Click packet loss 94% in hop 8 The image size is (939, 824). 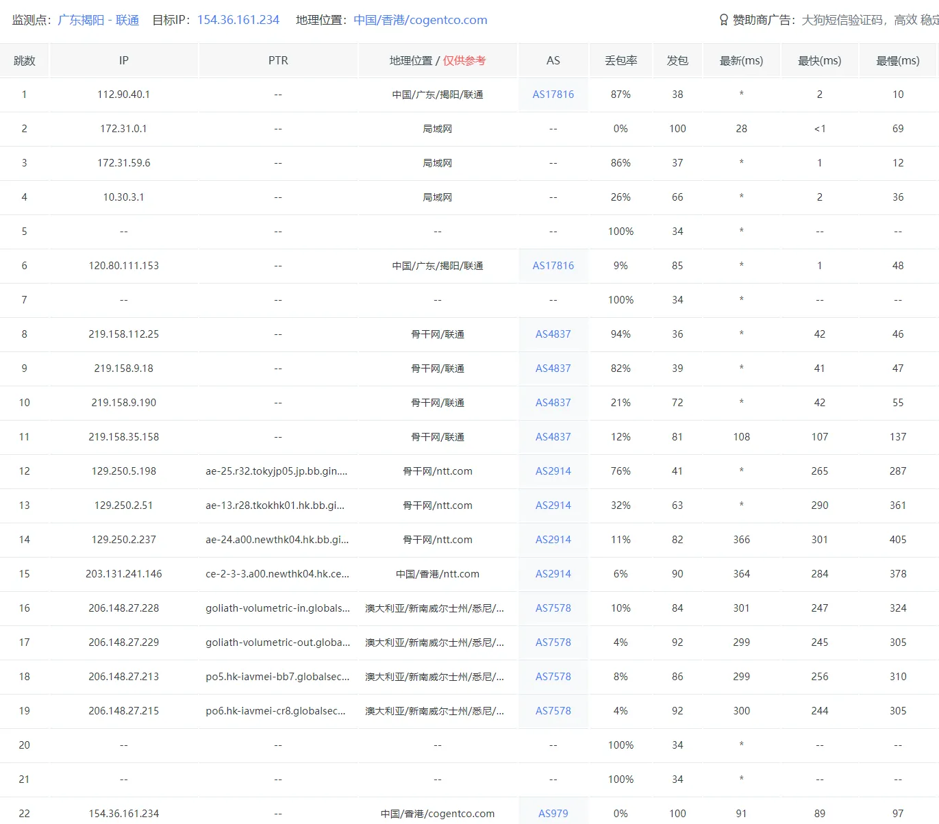click(621, 334)
